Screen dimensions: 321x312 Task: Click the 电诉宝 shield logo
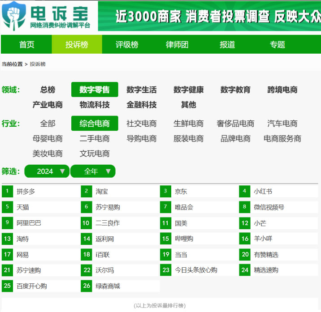point(14,16)
